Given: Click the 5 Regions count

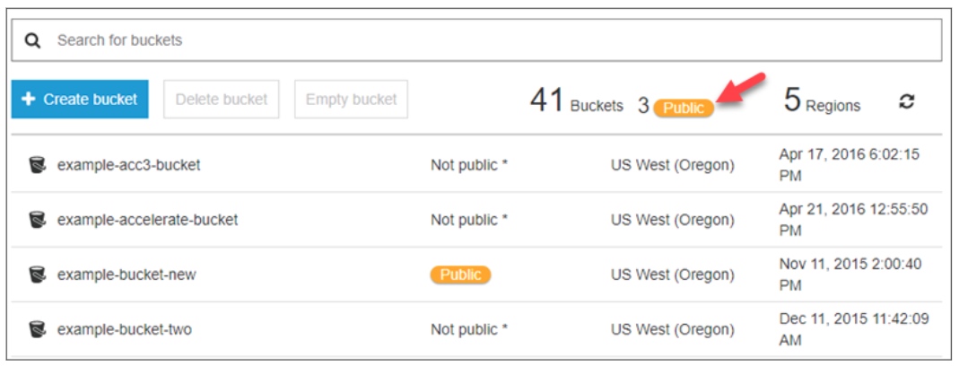Looking at the screenshot, I should [822, 102].
